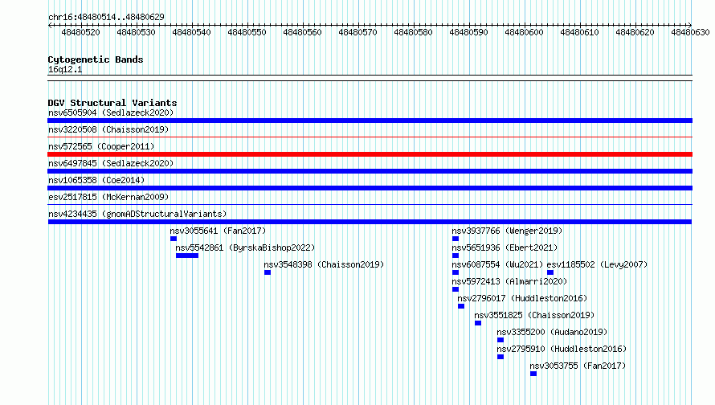Open nsv3937766 (Wenger2019) label
Screen dimensions: 715x405
click(507, 231)
